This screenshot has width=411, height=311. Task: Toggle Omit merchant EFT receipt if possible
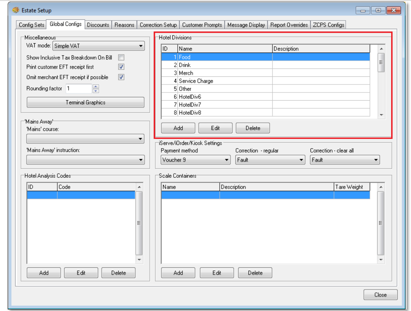coord(121,77)
